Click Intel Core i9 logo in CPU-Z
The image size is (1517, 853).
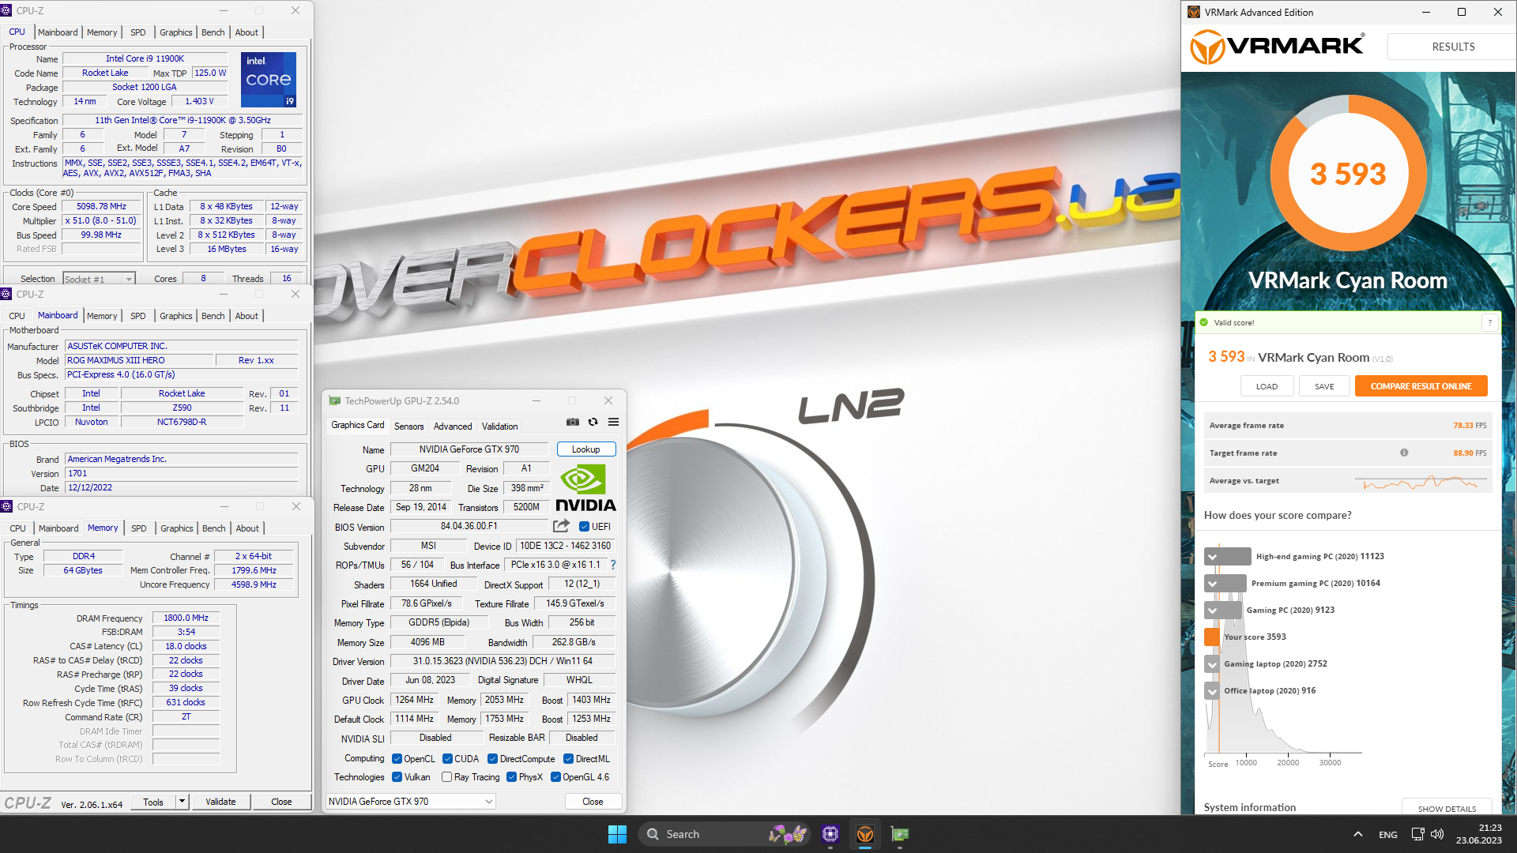tap(269, 80)
